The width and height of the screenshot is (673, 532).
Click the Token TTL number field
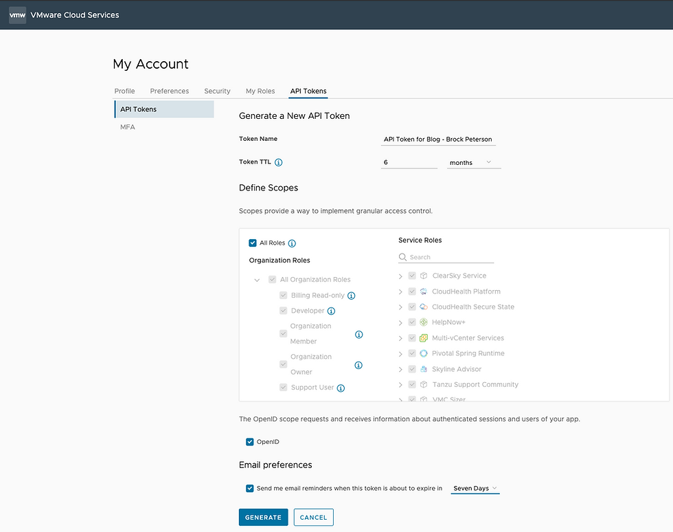tap(409, 162)
